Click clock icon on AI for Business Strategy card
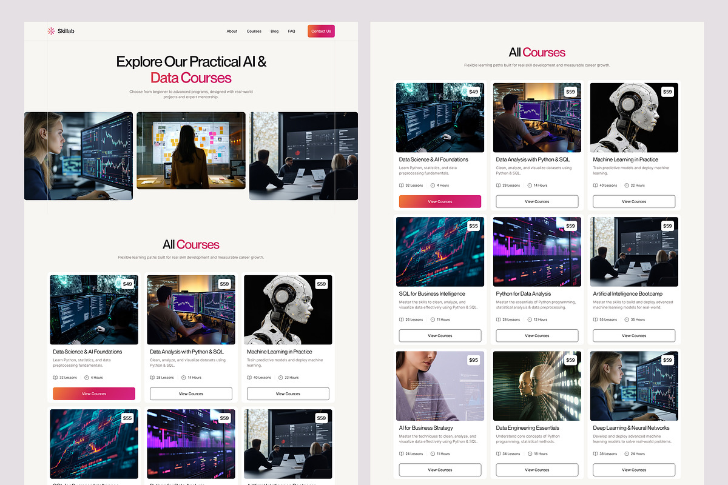 click(433, 453)
